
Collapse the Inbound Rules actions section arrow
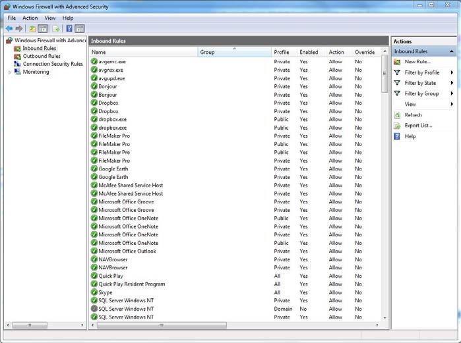click(x=452, y=51)
